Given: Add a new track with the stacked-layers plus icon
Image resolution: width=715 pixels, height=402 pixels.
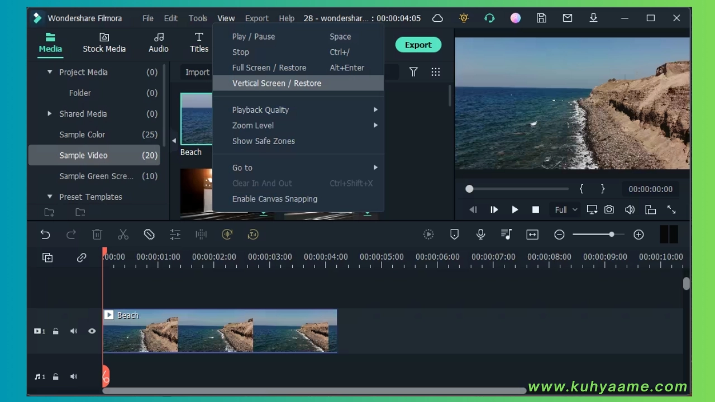Looking at the screenshot, I should (47, 257).
